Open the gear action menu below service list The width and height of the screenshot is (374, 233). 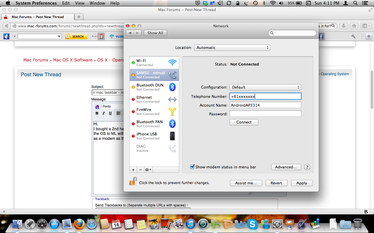coord(148,170)
